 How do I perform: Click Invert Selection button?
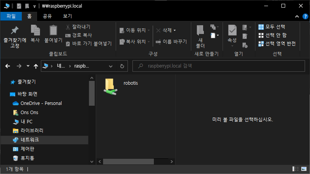tap(277, 43)
